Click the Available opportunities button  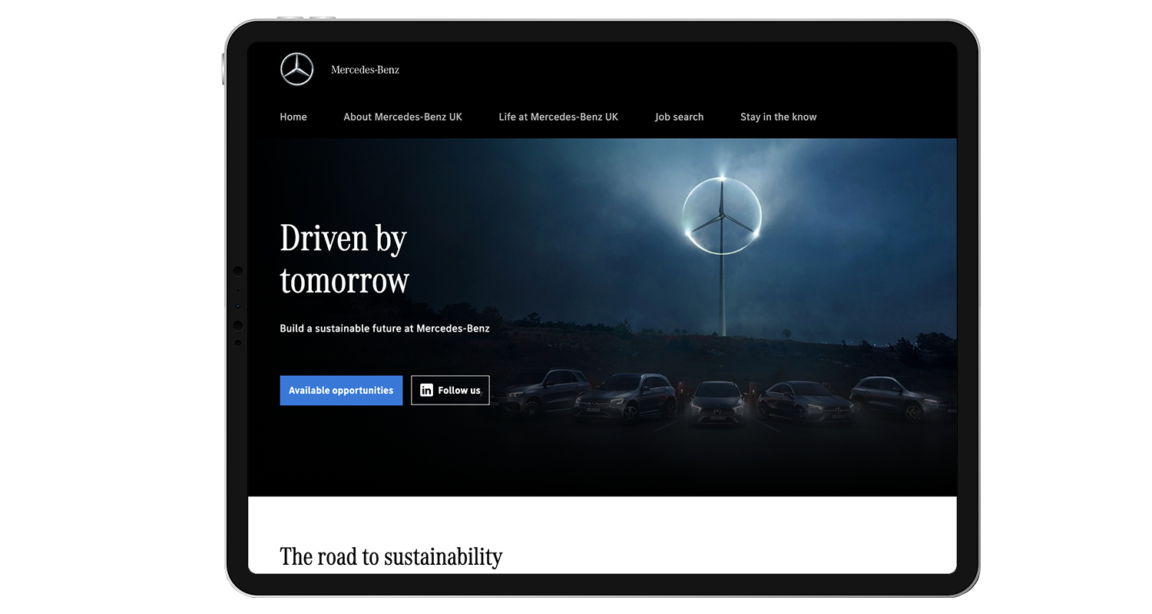point(341,390)
